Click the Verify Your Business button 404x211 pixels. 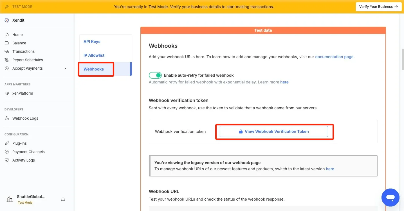[378, 7]
